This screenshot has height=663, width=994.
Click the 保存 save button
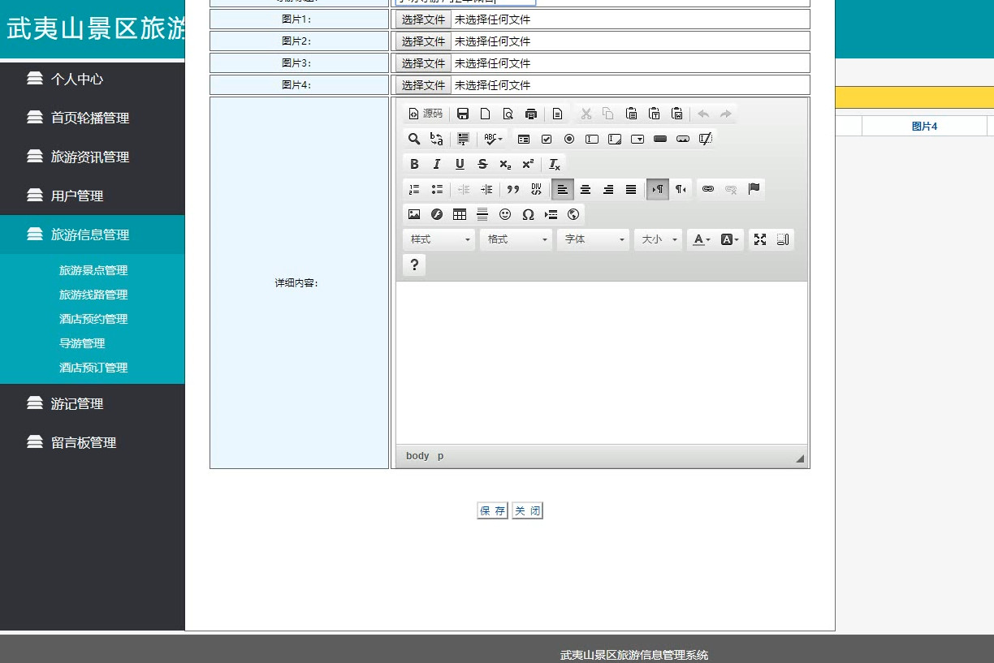492,510
